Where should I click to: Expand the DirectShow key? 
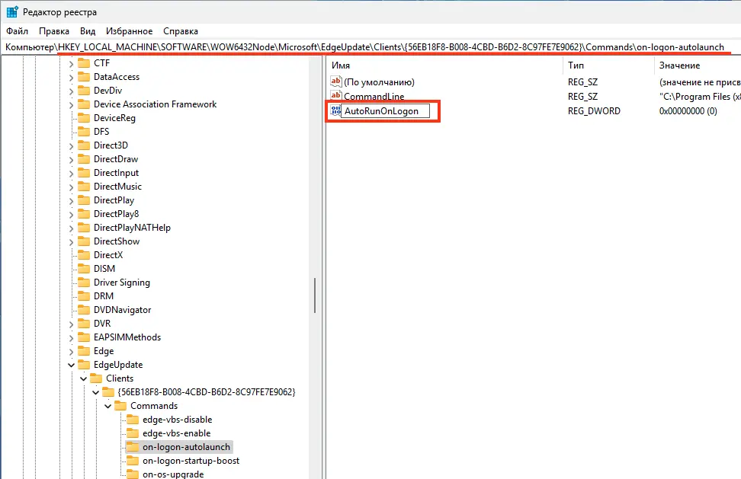pos(72,241)
